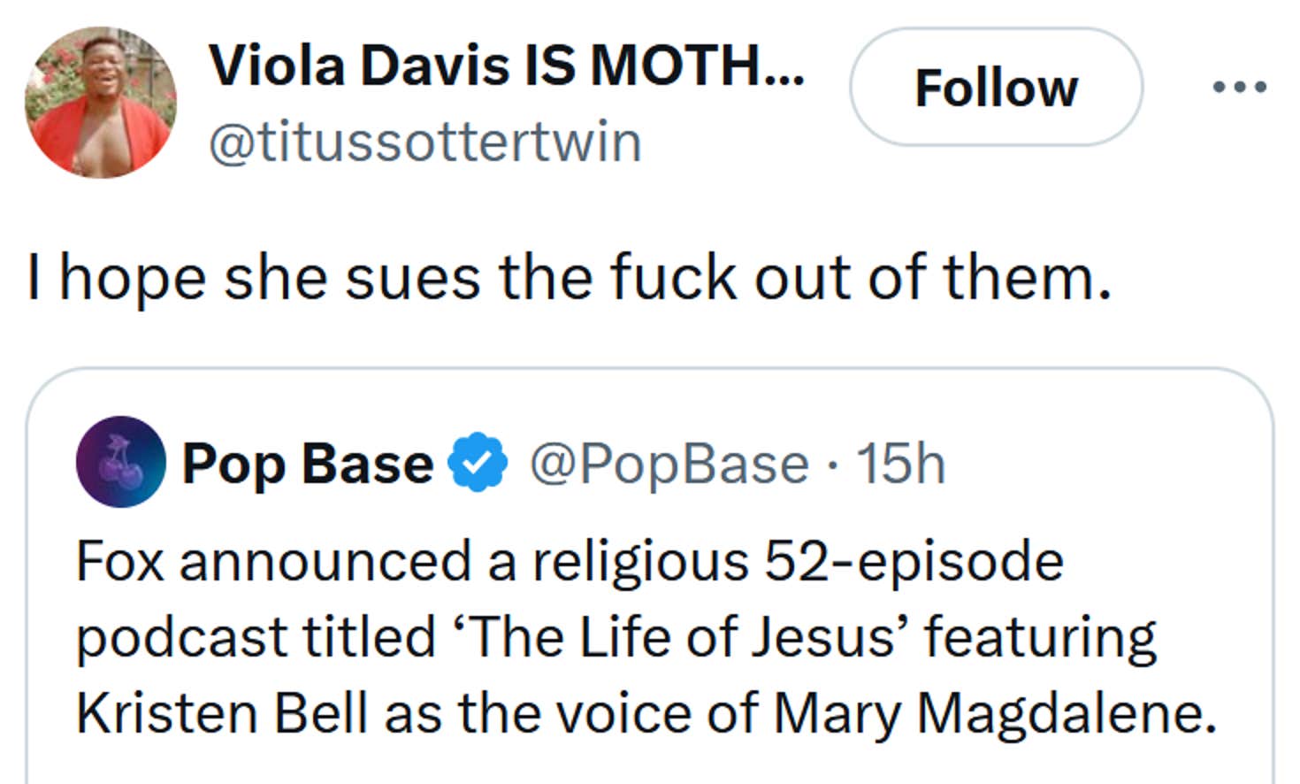Open the @PopBase handle in quoted tweet

tap(669, 464)
